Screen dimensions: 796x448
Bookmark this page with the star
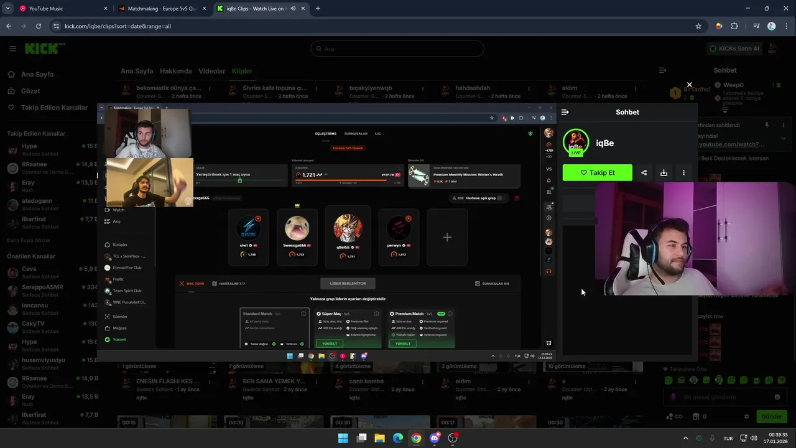(x=698, y=26)
